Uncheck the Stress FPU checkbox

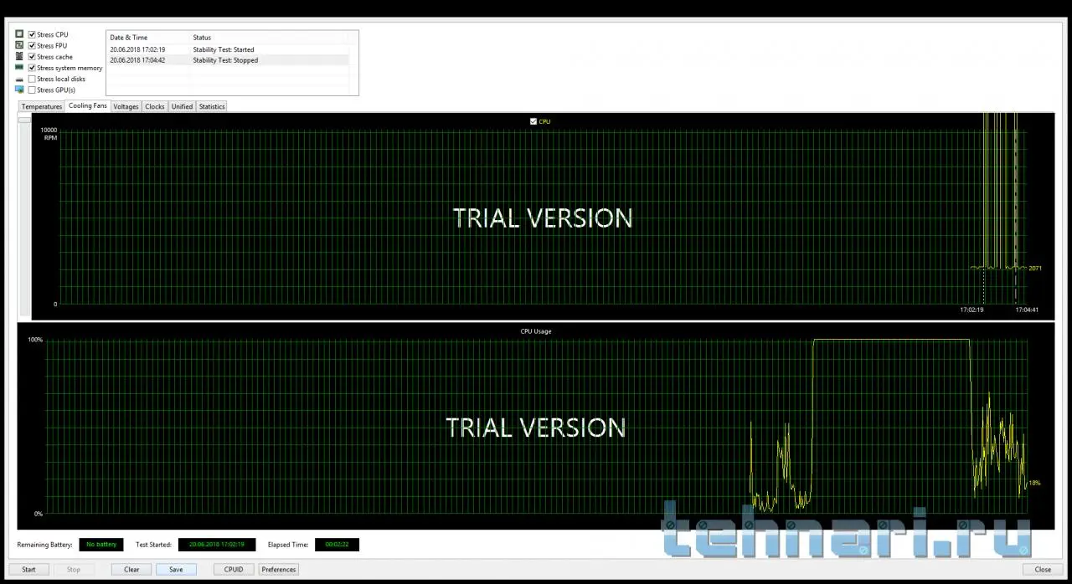[x=32, y=45]
